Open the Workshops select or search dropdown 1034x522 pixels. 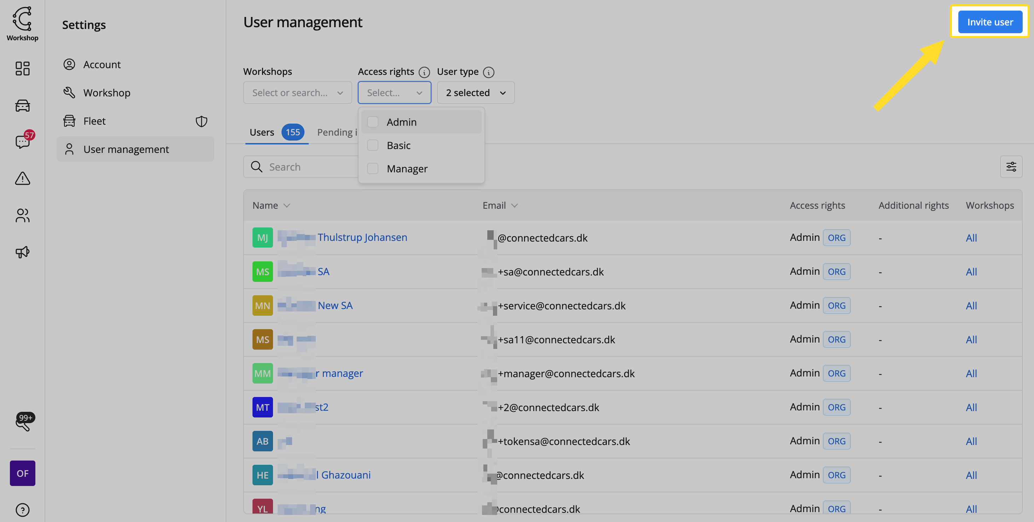coord(297,93)
